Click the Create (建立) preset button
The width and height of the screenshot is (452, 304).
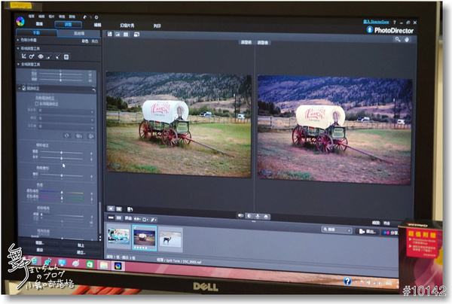(x=81, y=253)
